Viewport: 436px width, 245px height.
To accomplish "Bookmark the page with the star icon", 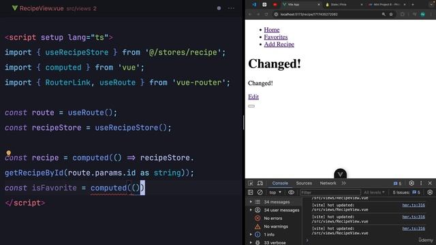I will tap(391, 14).
